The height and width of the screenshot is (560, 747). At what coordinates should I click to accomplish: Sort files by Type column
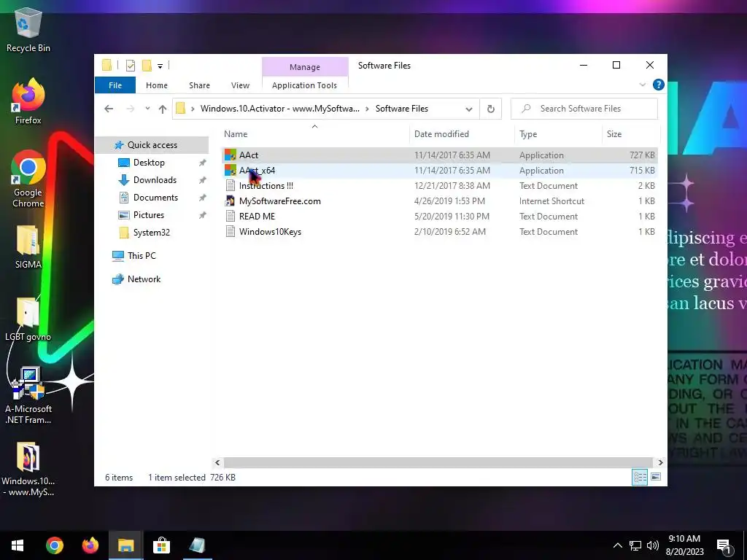(558, 134)
